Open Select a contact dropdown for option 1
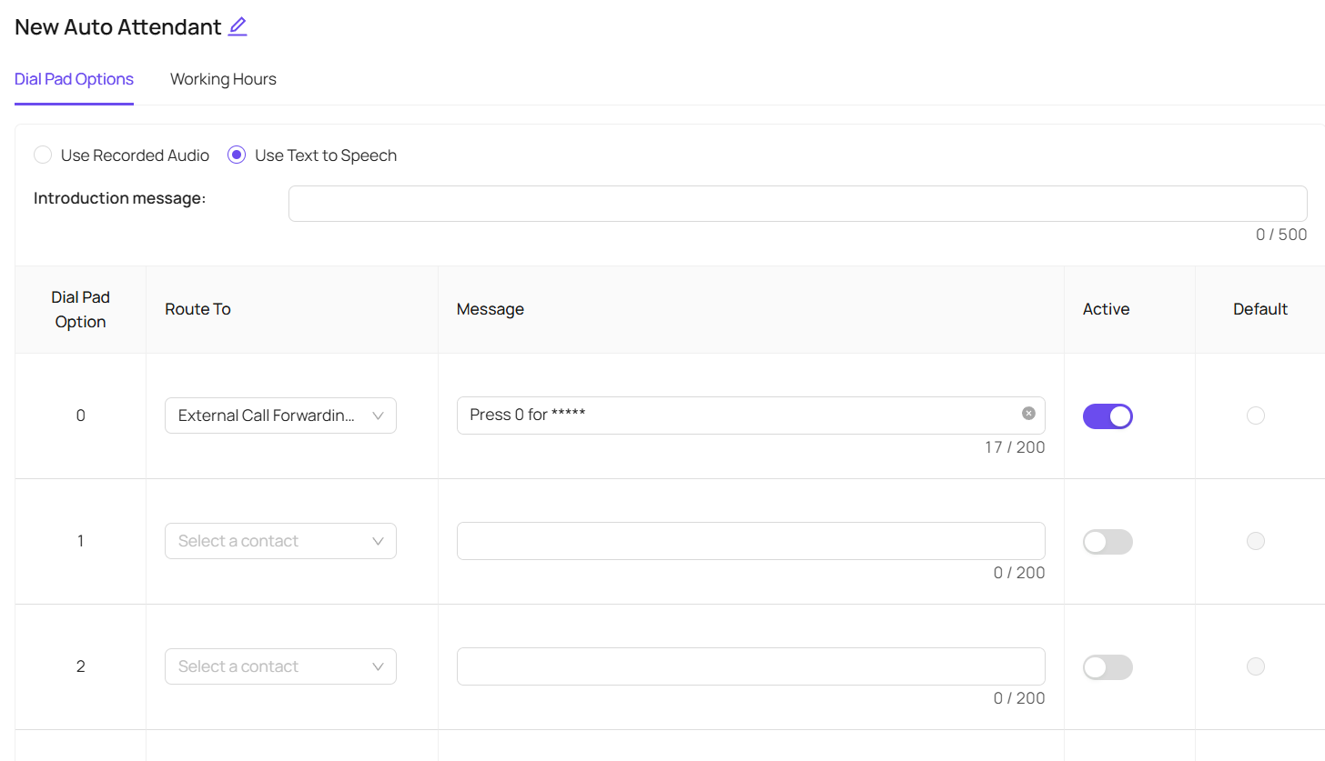The height and width of the screenshot is (761, 1325). tap(280, 541)
